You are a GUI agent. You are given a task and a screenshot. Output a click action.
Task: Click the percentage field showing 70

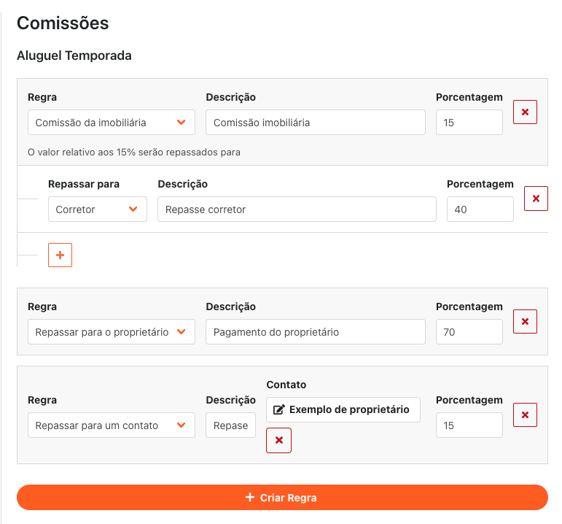469,332
